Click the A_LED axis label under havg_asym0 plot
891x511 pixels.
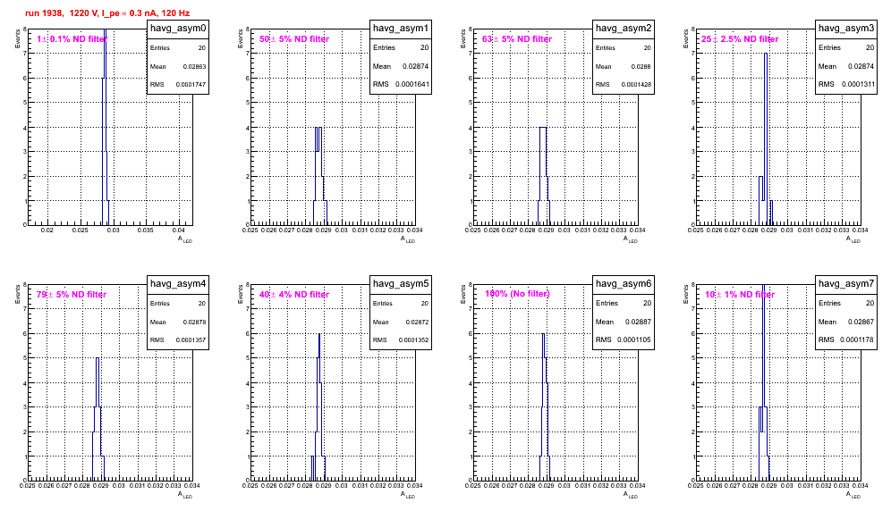pos(185,239)
